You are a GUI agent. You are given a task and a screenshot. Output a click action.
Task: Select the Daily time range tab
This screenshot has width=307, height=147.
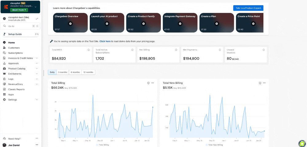coord(52,72)
